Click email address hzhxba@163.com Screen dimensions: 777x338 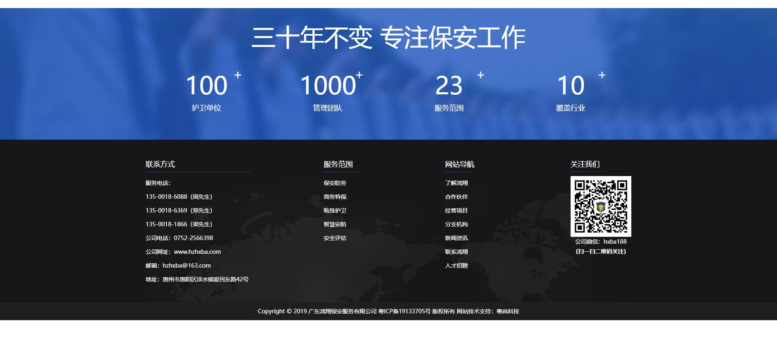tap(187, 266)
